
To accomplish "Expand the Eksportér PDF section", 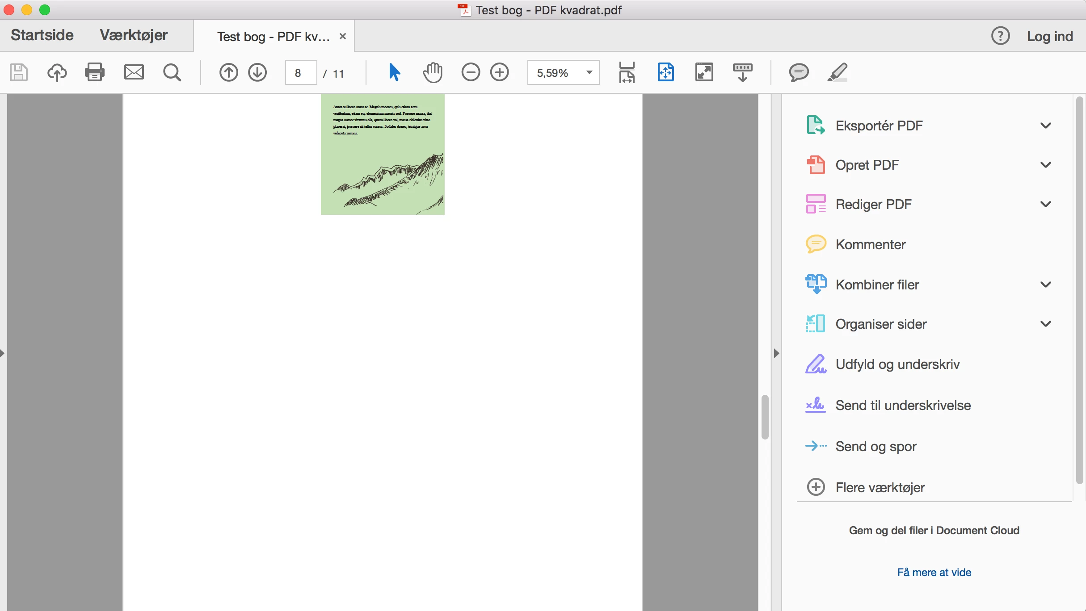I will pyautogui.click(x=1045, y=126).
